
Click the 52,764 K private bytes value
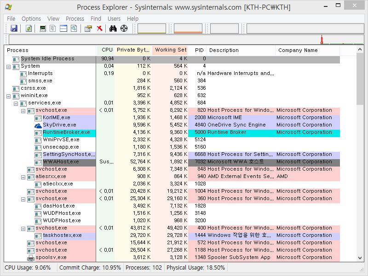[x=140, y=162]
